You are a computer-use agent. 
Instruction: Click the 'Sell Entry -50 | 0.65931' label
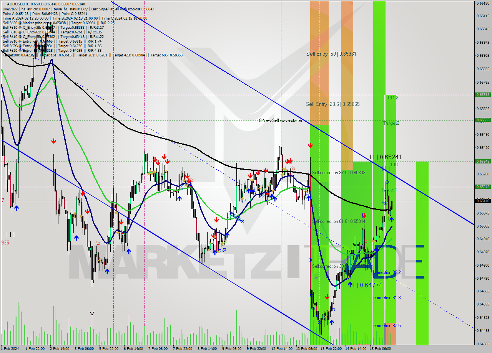(x=331, y=54)
